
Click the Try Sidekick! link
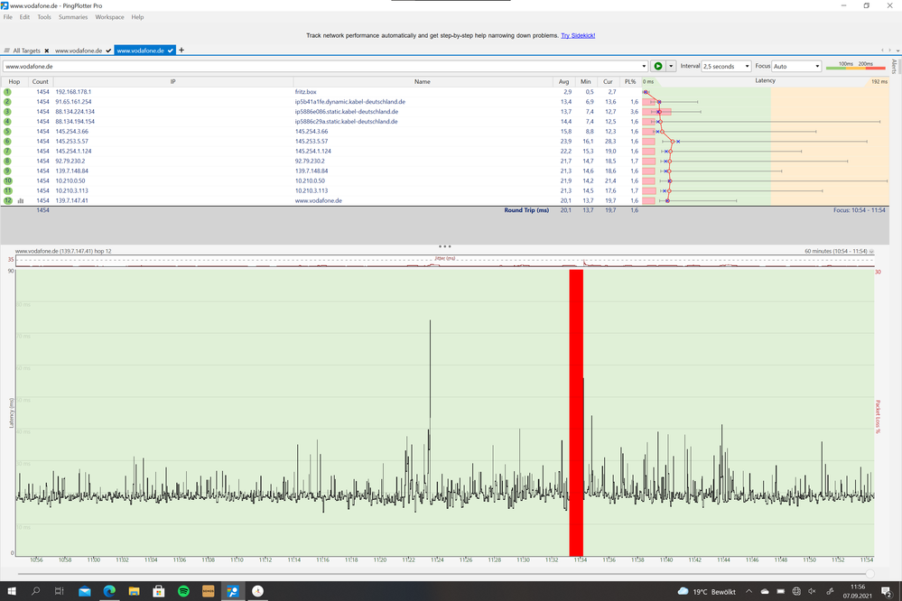pyautogui.click(x=580, y=34)
